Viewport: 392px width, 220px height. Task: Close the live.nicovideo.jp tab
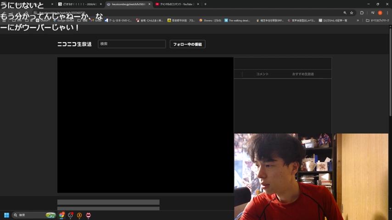149,4
